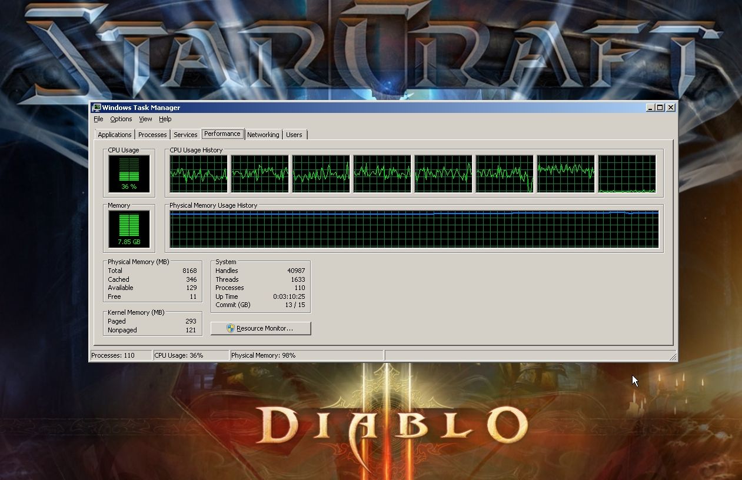Click the "Windows Task Manager" title text
This screenshot has width=742, height=480.
[x=141, y=108]
